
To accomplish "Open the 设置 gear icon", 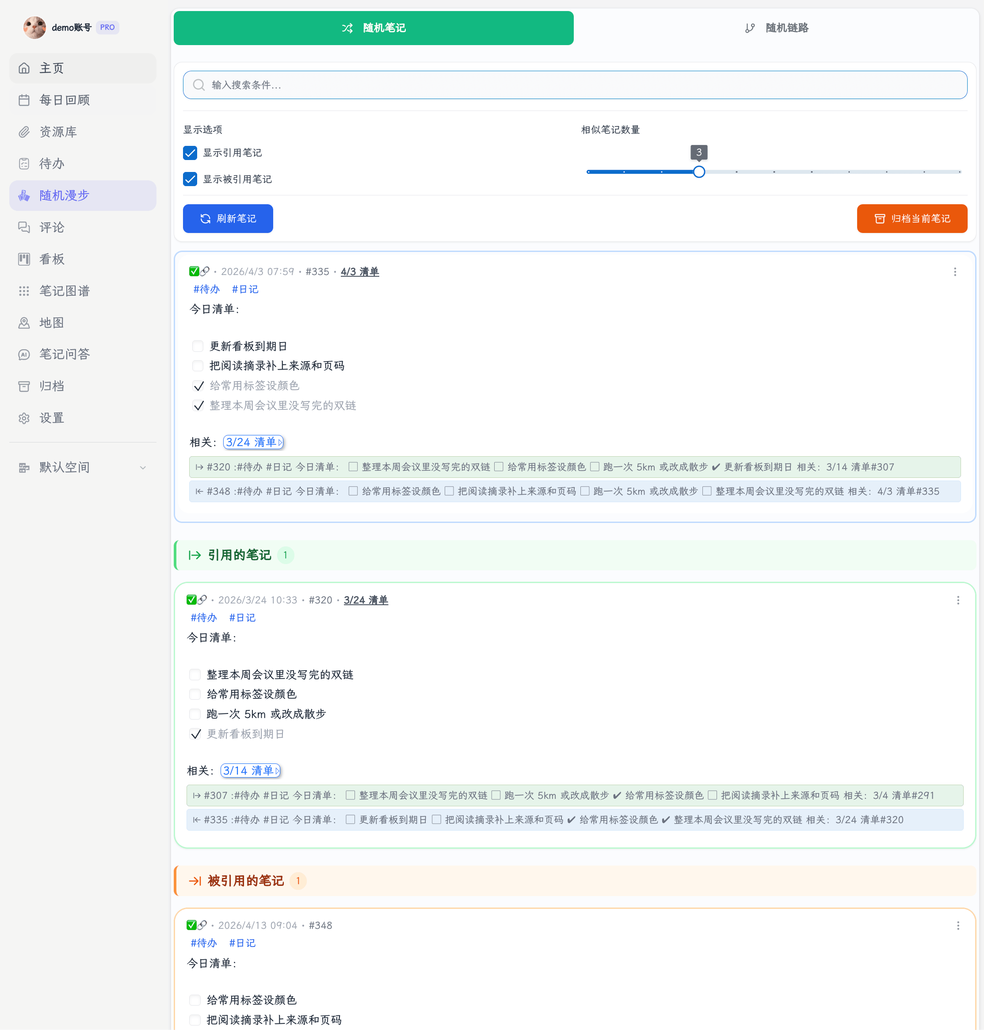I will click(x=24, y=418).
